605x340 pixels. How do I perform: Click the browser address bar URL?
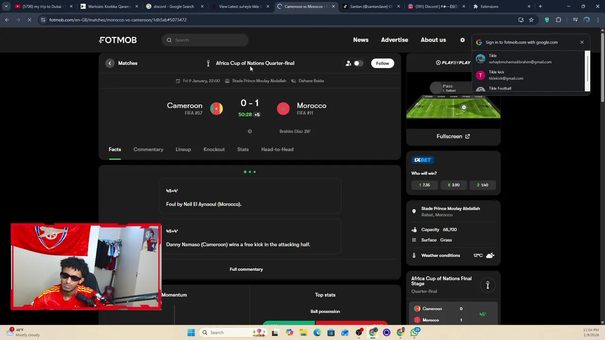click(118, 20)
